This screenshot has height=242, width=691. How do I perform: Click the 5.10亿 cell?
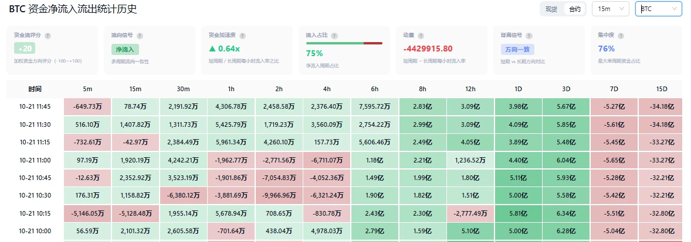pos(470,231)
